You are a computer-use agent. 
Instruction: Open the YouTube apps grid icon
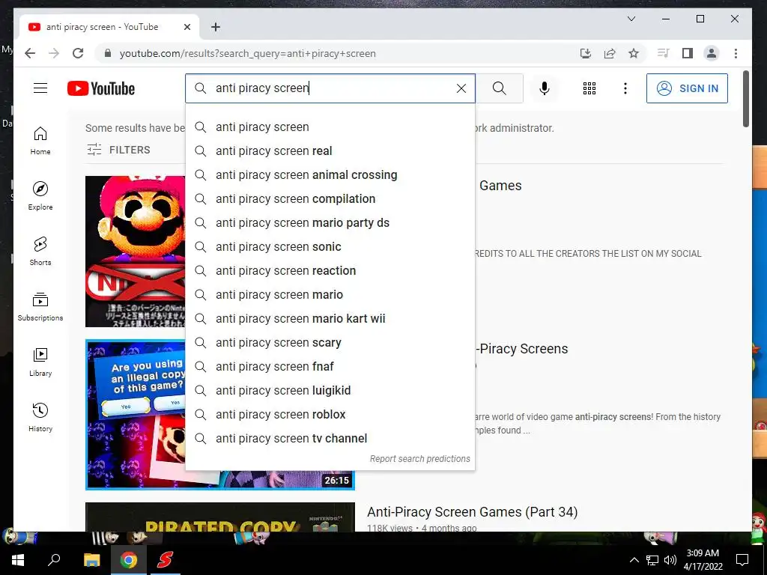coord(589,88)
